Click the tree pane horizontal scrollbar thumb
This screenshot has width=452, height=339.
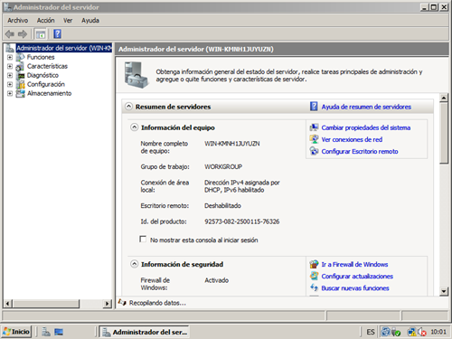[x=46, y=304]
